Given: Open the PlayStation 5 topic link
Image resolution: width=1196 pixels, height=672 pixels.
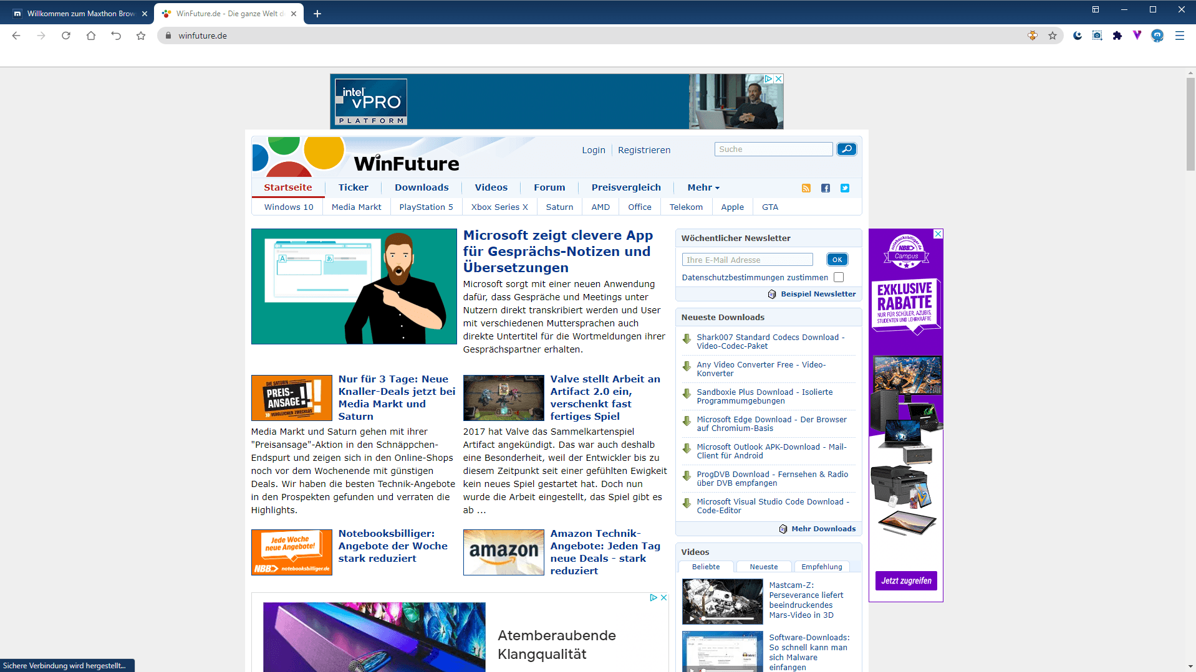Looking at the screenshot, I should (x=426, y=207).
